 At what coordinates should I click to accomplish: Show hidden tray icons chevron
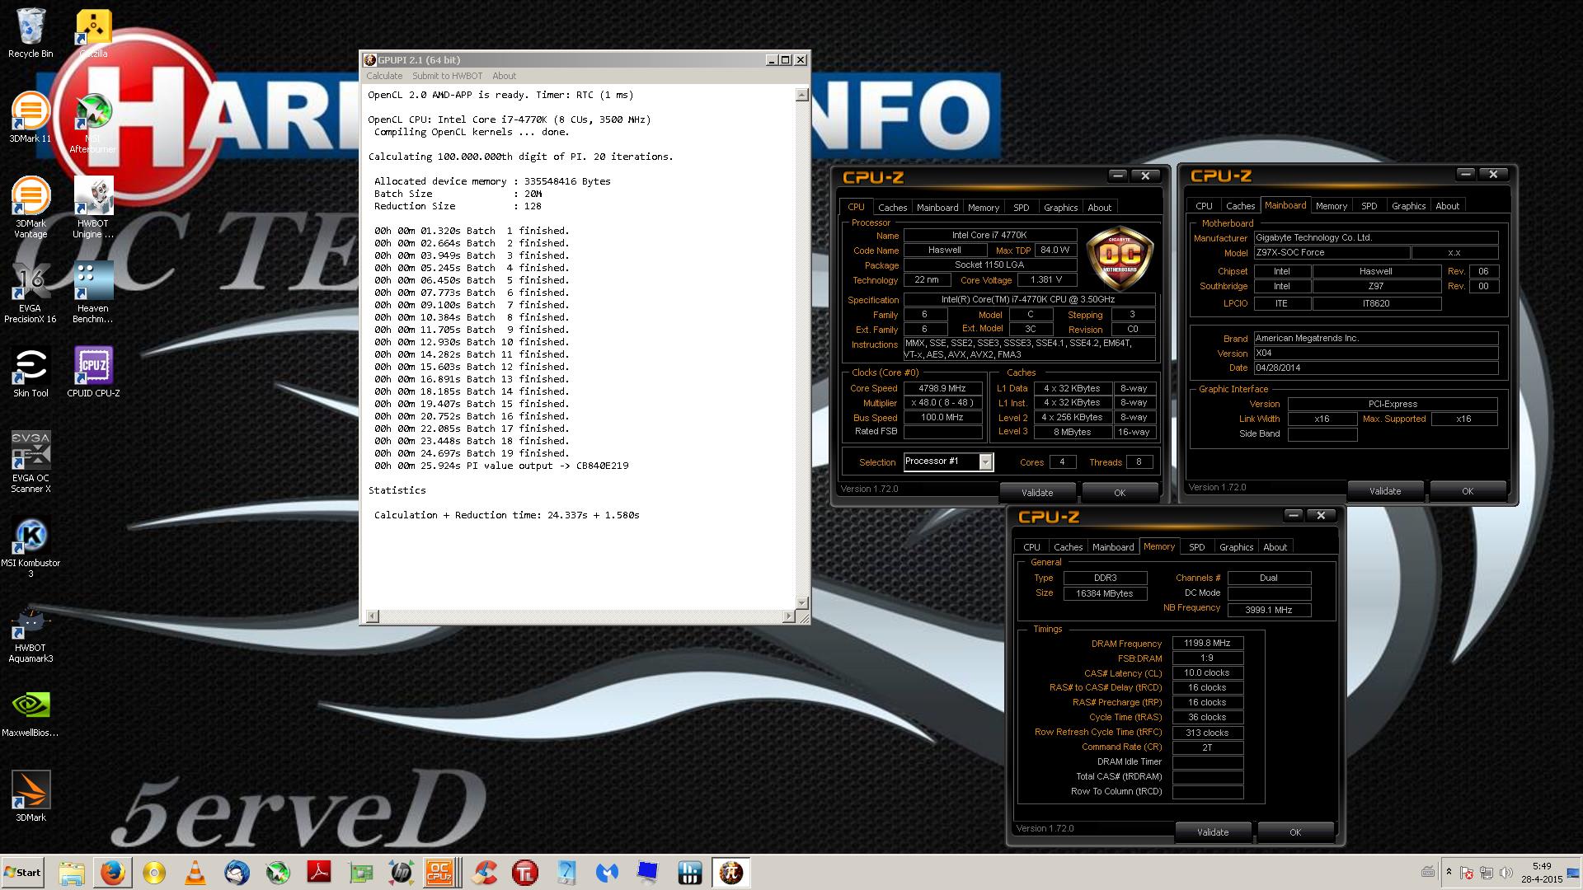pos(1449,872)
